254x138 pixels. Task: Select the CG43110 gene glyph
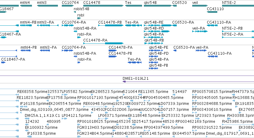pos(212,12)
